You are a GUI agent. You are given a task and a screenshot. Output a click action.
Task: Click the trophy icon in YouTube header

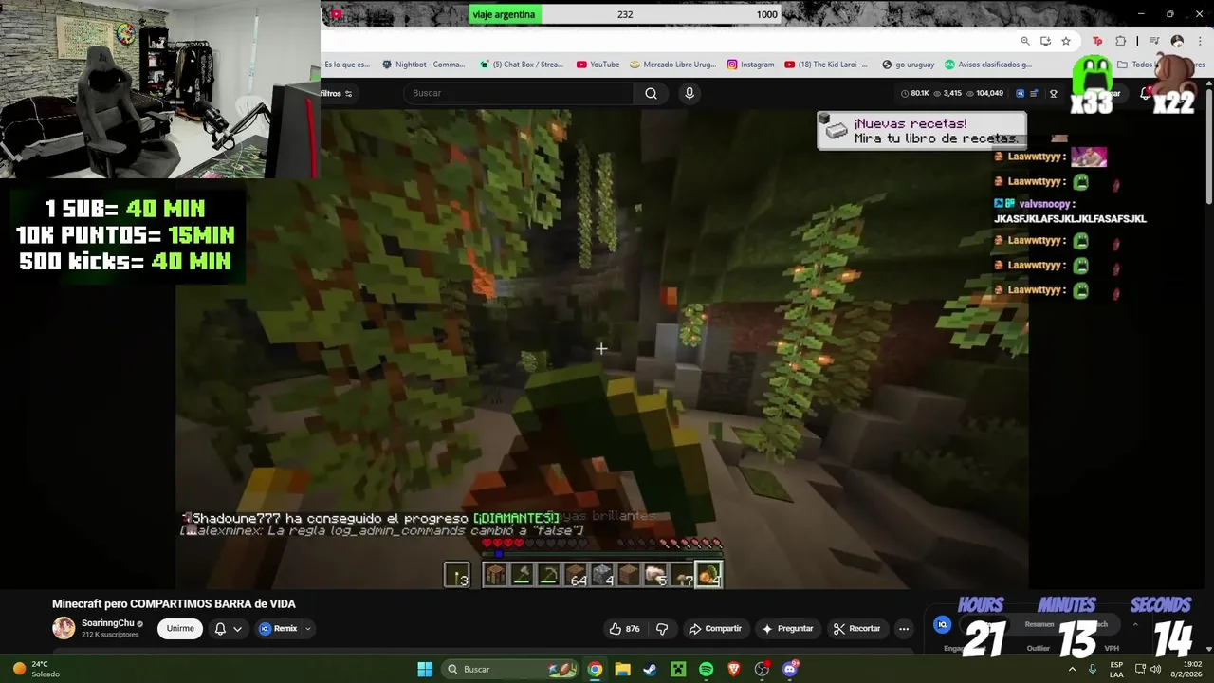(x=1053, y=93)
